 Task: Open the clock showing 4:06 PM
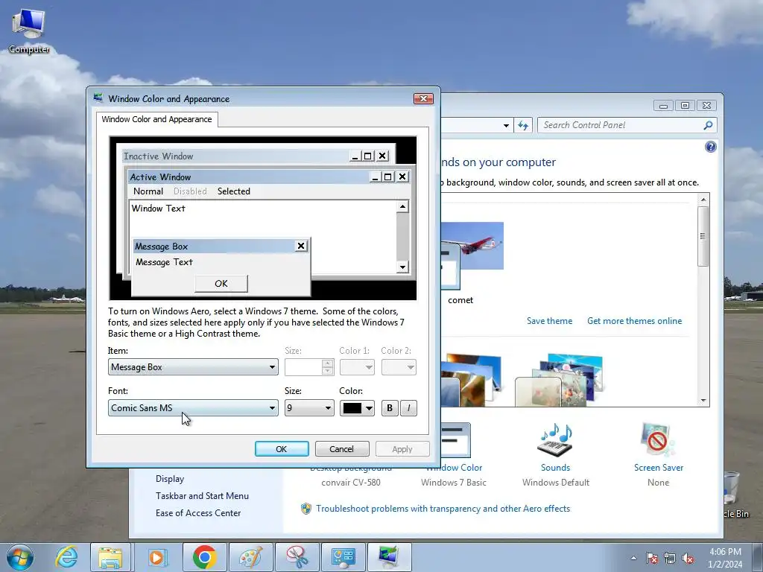click(725, 558)
